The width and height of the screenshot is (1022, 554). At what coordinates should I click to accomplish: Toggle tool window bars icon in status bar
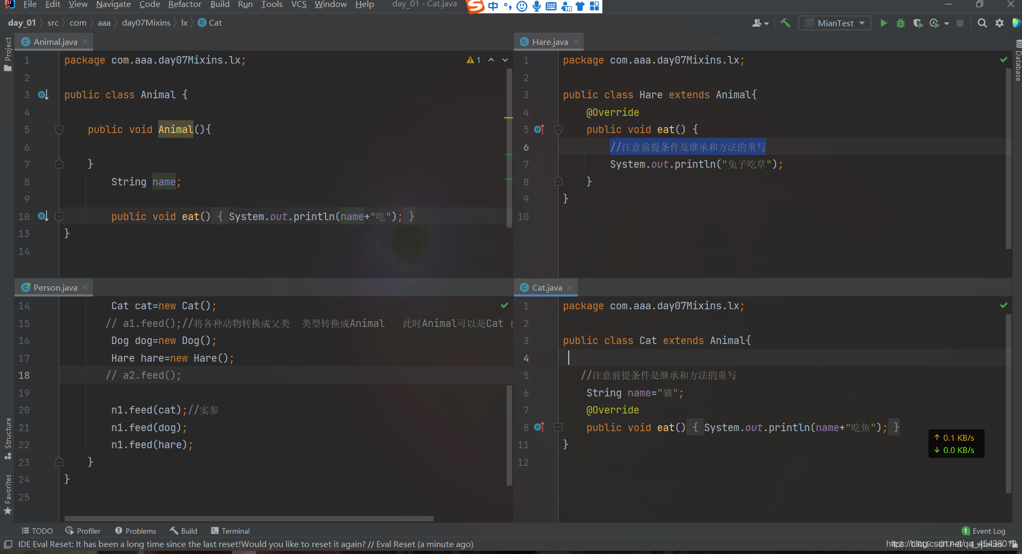click(x=8, y=544)
